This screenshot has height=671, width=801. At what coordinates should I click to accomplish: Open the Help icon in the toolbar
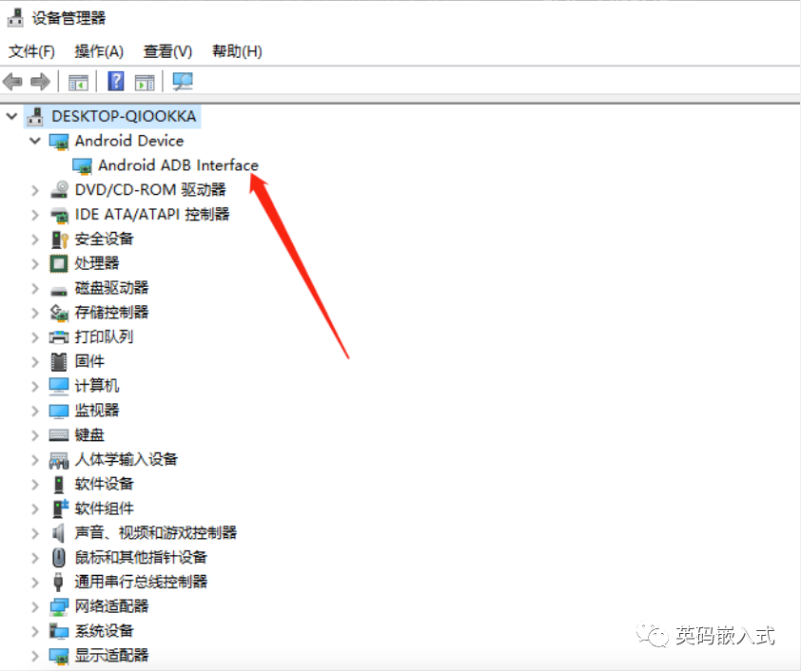tap(115, 81)
